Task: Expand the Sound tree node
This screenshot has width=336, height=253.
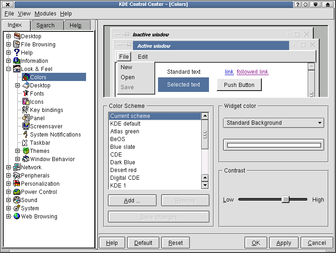Action: point(8,200)
